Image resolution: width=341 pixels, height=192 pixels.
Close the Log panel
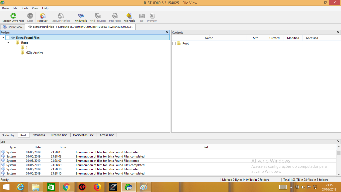[338, 142]
